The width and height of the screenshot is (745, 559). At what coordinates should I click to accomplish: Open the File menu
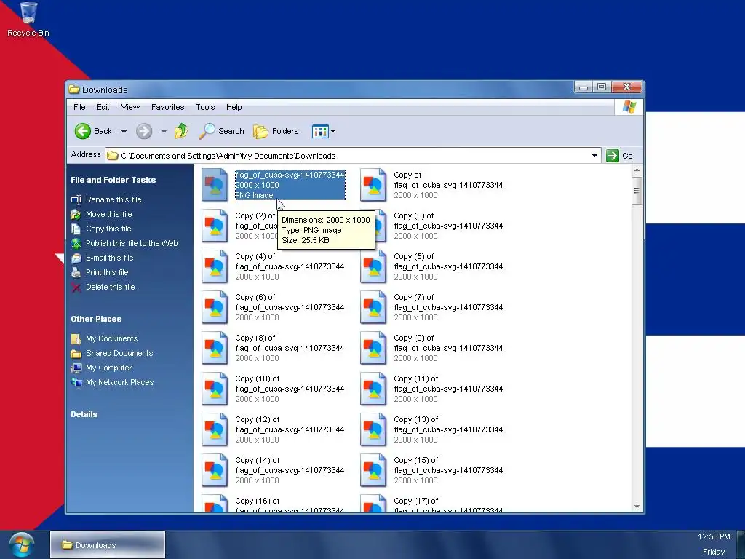79,108
